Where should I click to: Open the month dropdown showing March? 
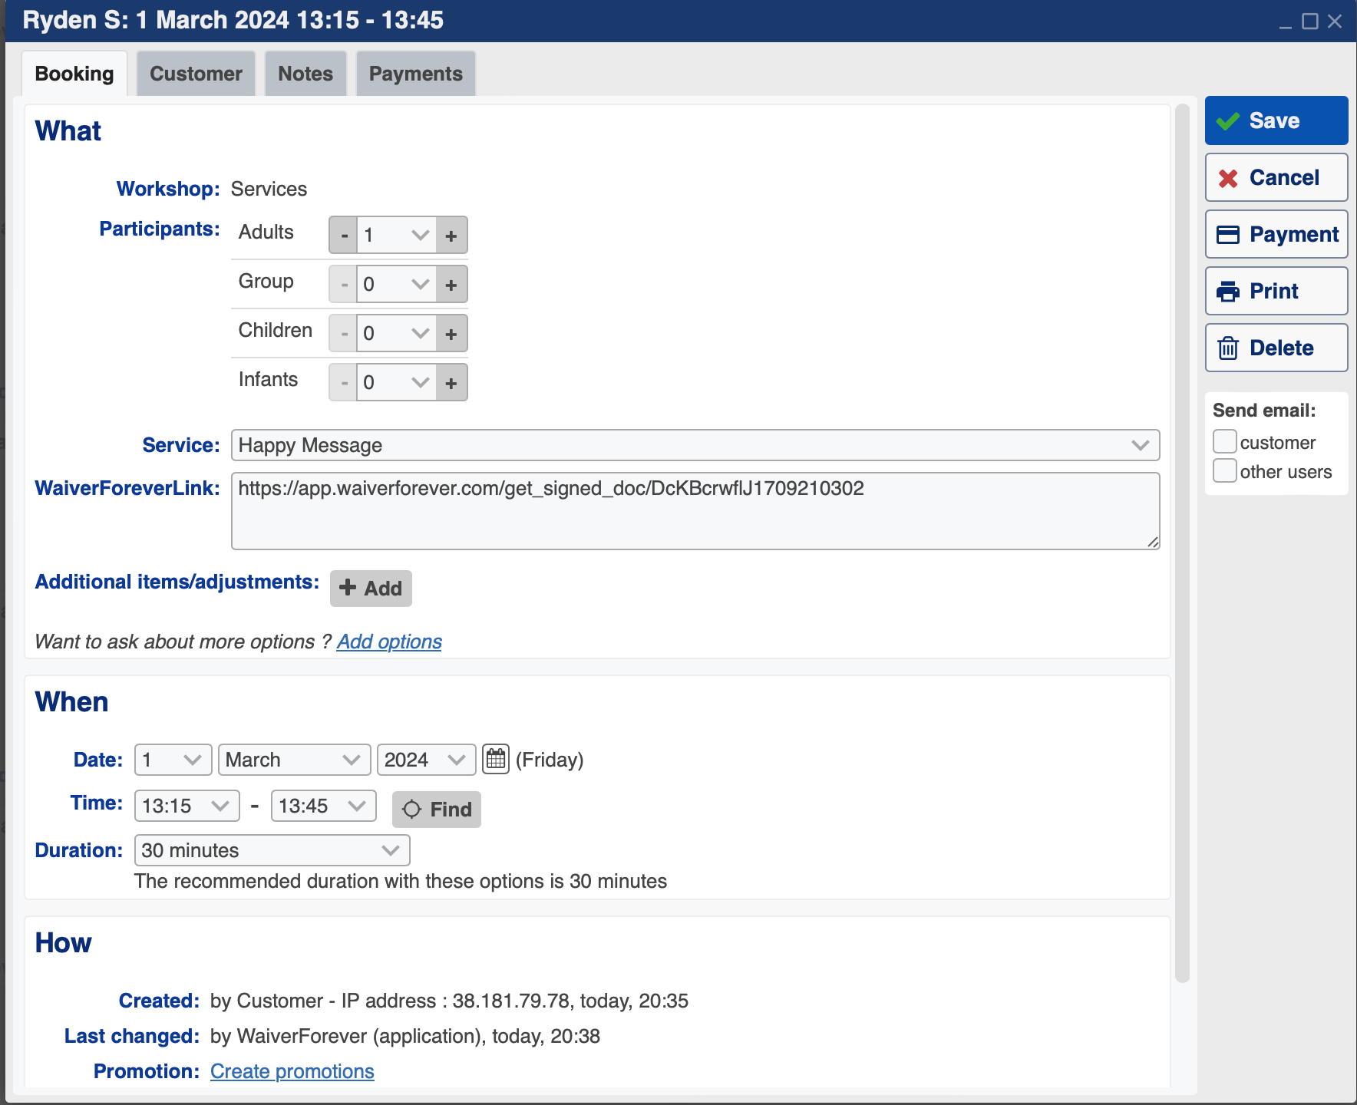[x=295, y=760]
